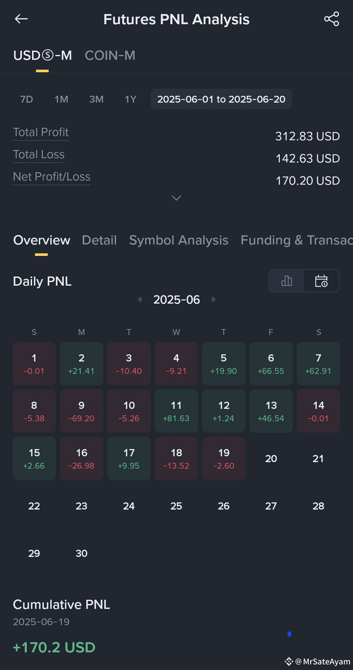Select the USDⓈ-M tab
This screenshot has width=353, height=670.
tap(42, 55)
